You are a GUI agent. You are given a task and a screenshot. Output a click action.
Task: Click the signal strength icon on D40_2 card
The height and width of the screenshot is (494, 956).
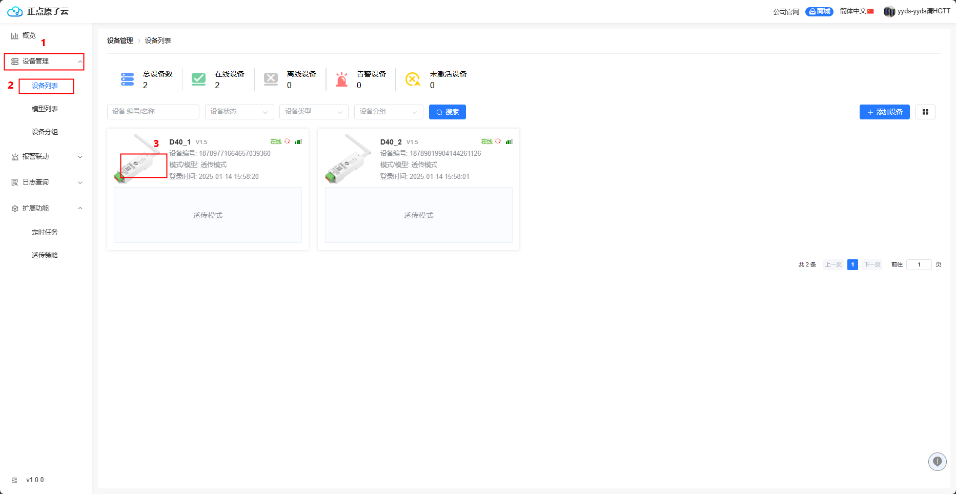click(508, 141)
